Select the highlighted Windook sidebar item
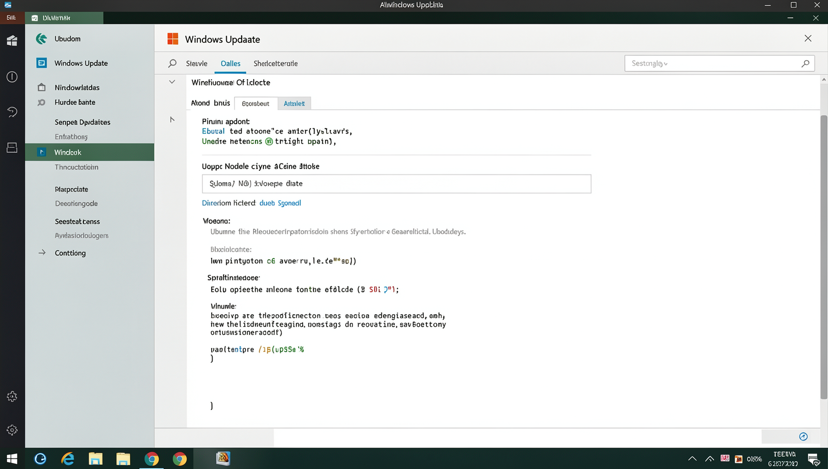 click(x=90, y=152)
